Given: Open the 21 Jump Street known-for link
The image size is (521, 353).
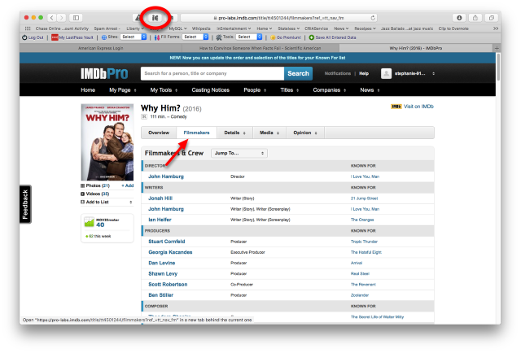Looking at the screenshot, I should point(364,198).
